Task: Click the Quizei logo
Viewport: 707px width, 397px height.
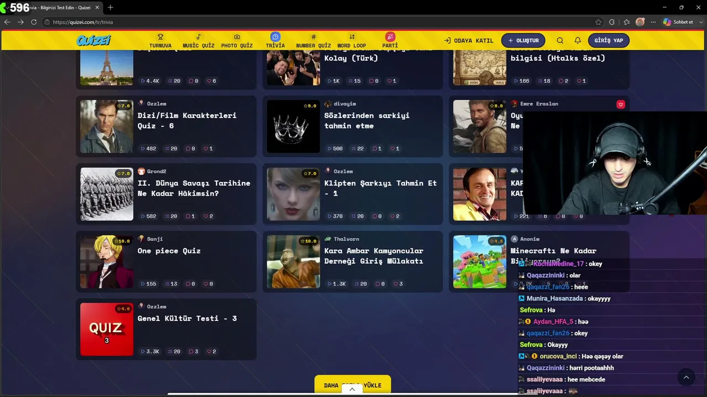Action: 94,40
